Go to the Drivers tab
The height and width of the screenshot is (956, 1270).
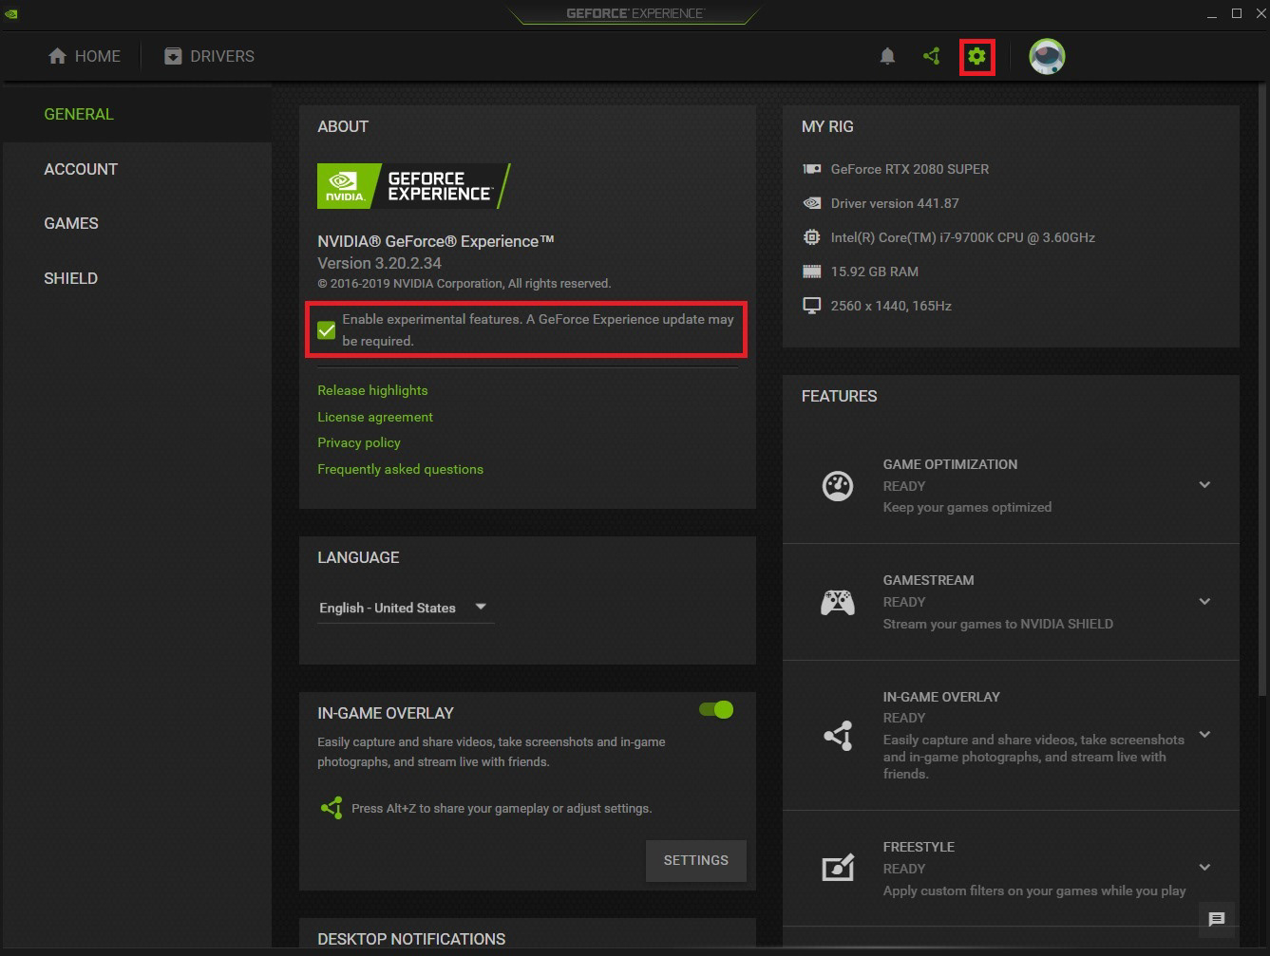tap(209, 56)
